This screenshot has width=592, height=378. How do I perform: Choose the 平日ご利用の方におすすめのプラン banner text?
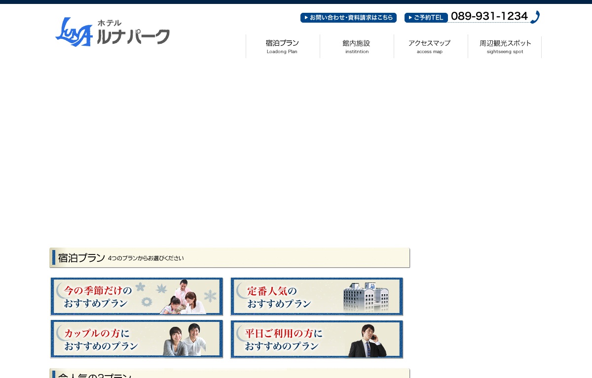pos(284,339)
